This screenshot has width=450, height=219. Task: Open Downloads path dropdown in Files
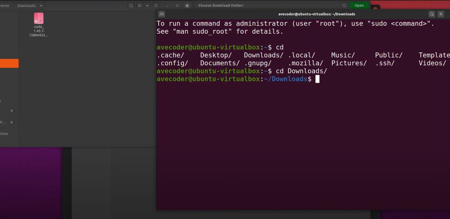pyautogui.click(x=41, y=6)
